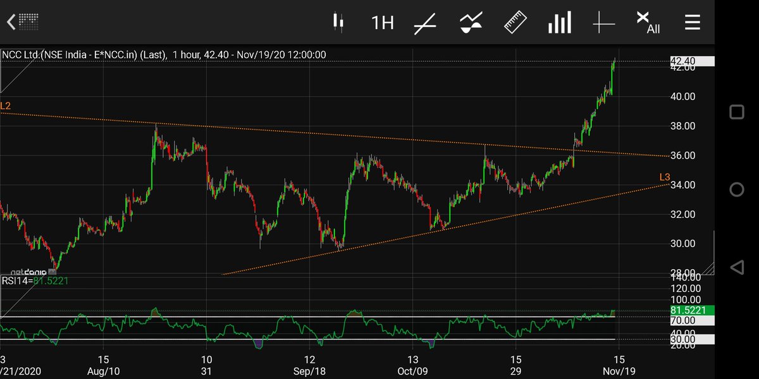759x379 pixels.
Task: Expand the chart grid panel selector
Action: (27, 21)
